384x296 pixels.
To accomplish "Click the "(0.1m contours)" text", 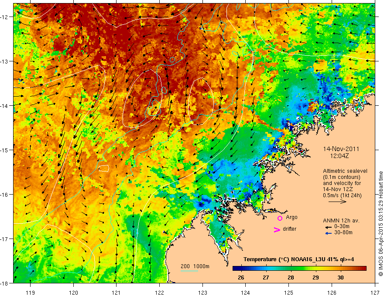I will pos(342,177).
